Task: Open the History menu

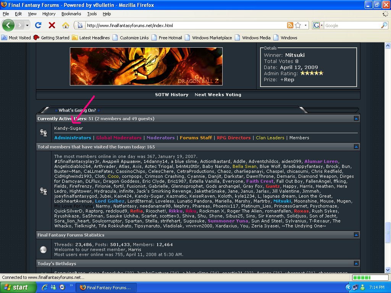Action: [x=49, y=14]
